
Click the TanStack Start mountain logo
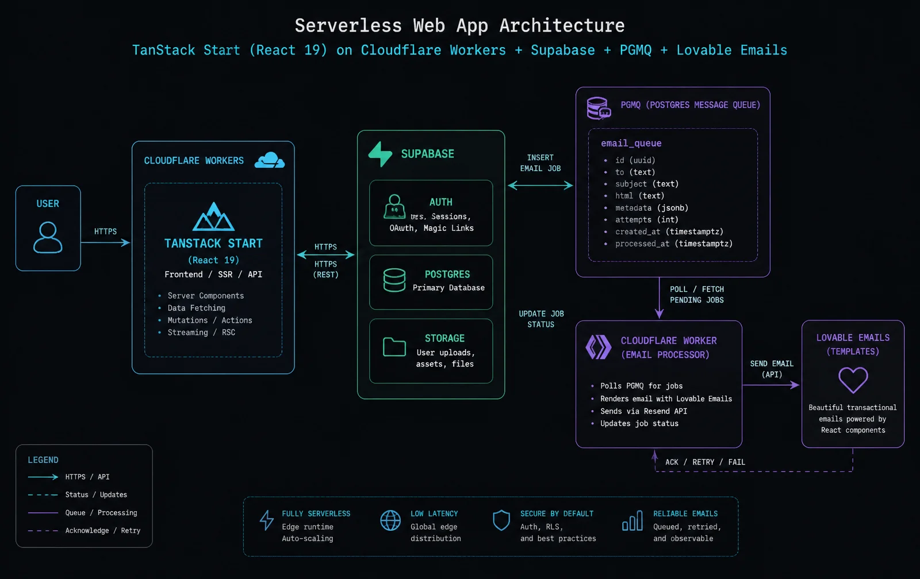click(213, 217)
